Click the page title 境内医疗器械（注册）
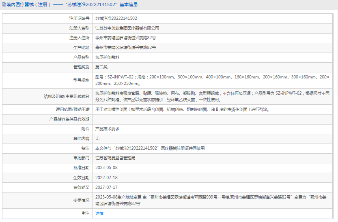Viewport: 338px width, 222px height. (x=29, y=4)
